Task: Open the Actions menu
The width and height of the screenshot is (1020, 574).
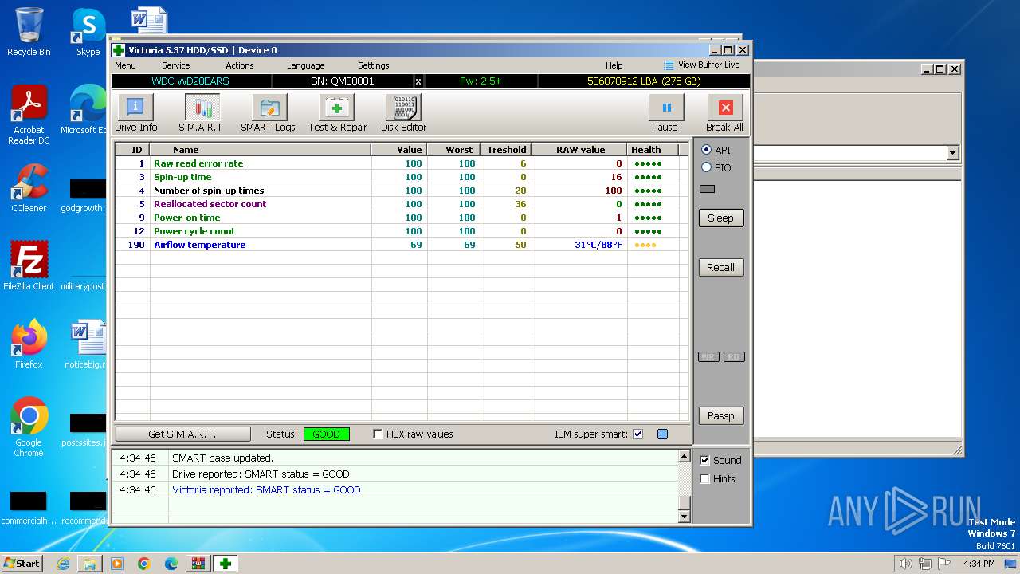Action: click(x=239, y=65)
